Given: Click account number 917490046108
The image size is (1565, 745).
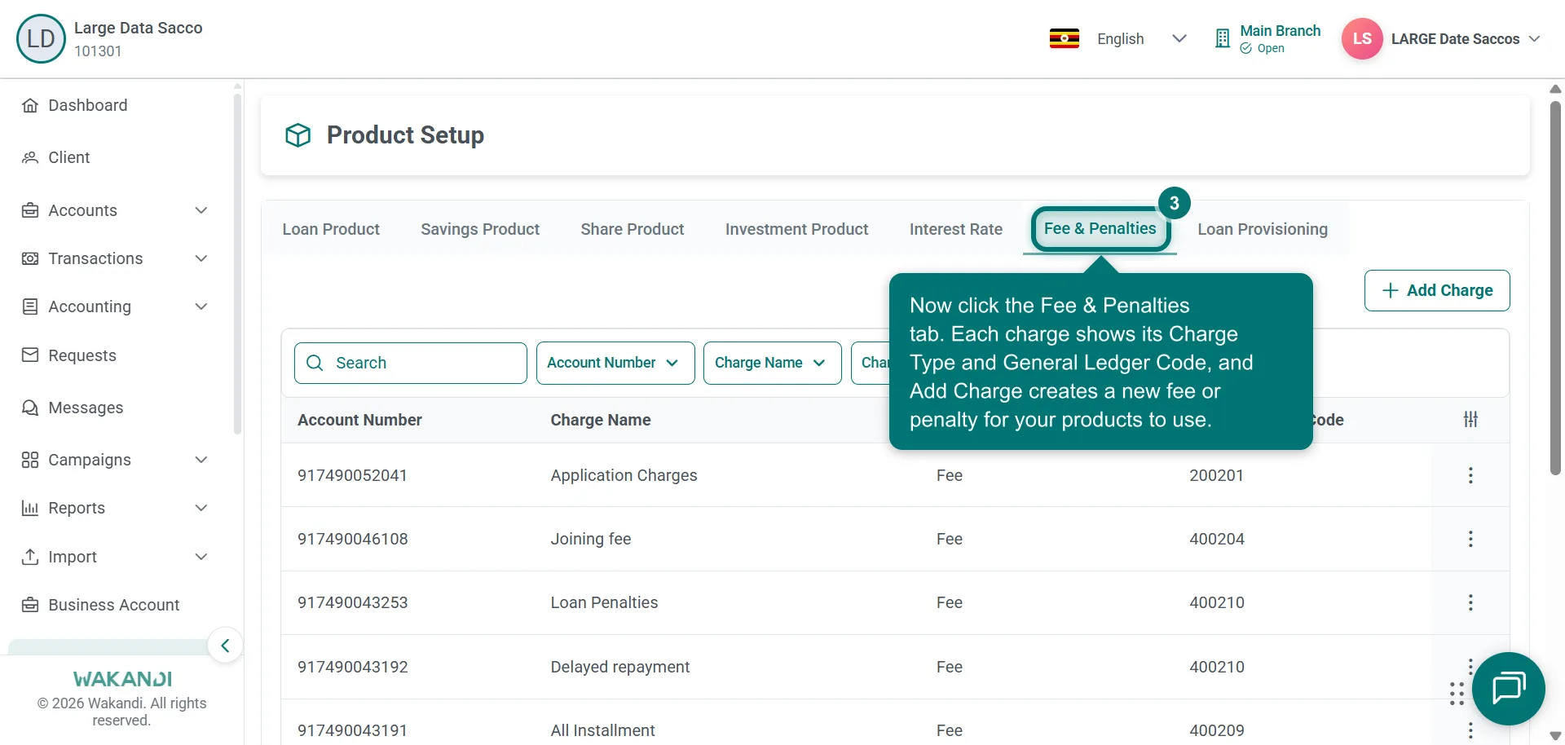Looking at the screenshot, I should [x=353, y=539].
